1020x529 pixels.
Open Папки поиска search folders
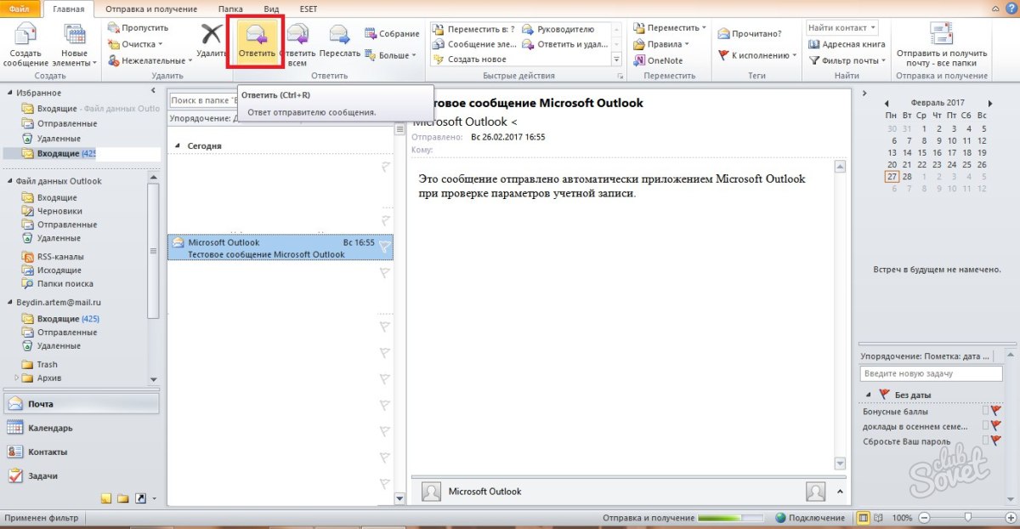coord(65,283)
